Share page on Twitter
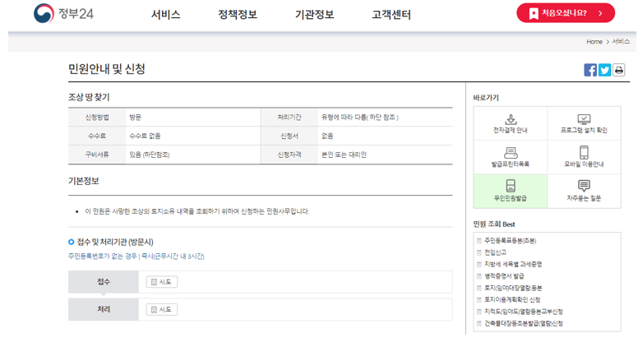The image size is (638, 342). point(604,70)
